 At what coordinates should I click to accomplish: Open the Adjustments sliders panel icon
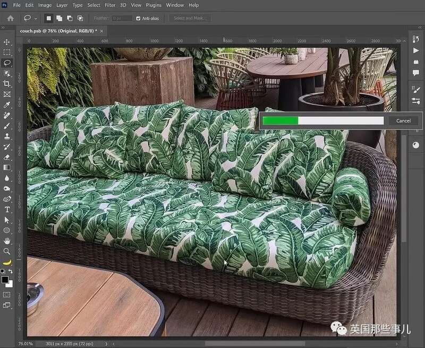416,101
